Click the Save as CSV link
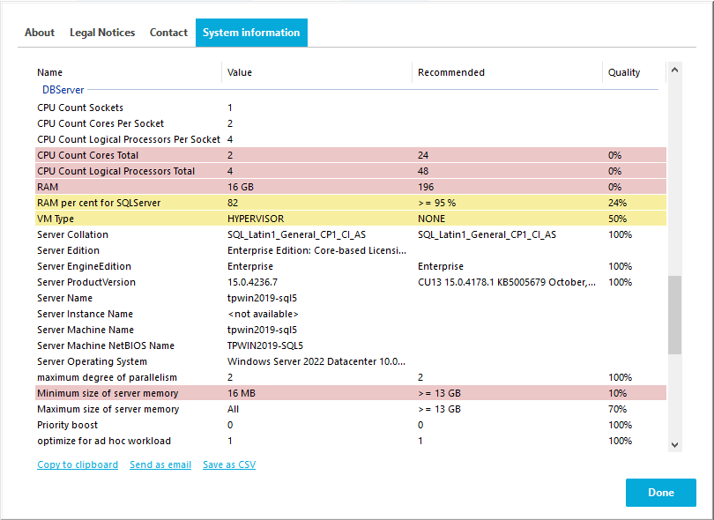 229,464
